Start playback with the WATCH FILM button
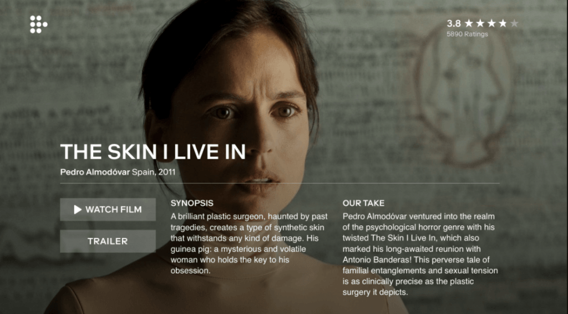Image resolution: width=568 pixels, height=314 pixels. pyautogui.click(x=108, y=209)
